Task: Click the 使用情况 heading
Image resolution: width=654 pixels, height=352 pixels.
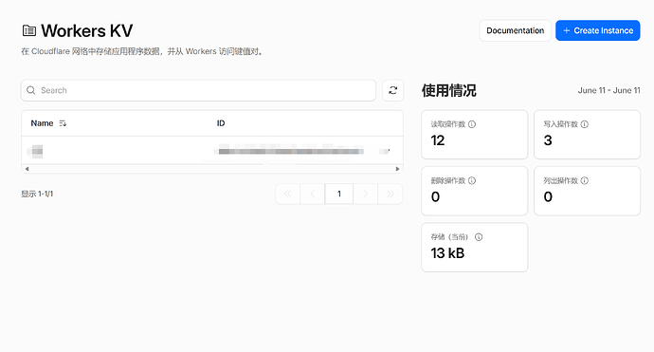Action: (x=448, y=90)
